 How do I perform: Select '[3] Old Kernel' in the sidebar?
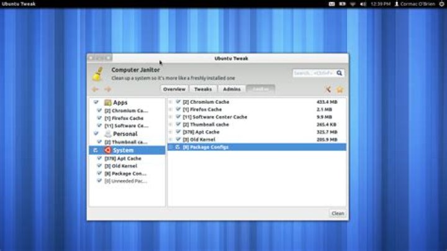point(121,166)
